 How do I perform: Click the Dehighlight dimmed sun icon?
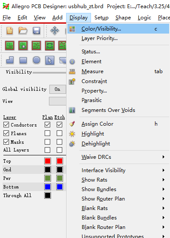click(72, 144)
